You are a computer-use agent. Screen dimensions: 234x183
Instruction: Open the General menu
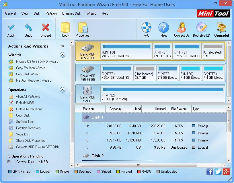point(10,13)
